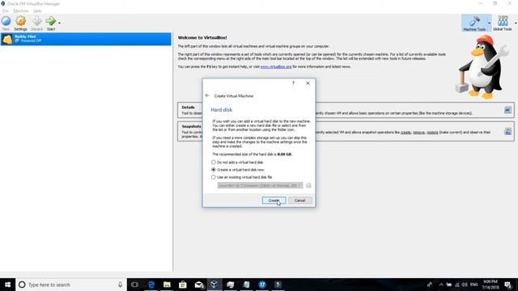Screen dimensions: 518x291
Task: Click the Create button
Action: [x=274, y=200]
